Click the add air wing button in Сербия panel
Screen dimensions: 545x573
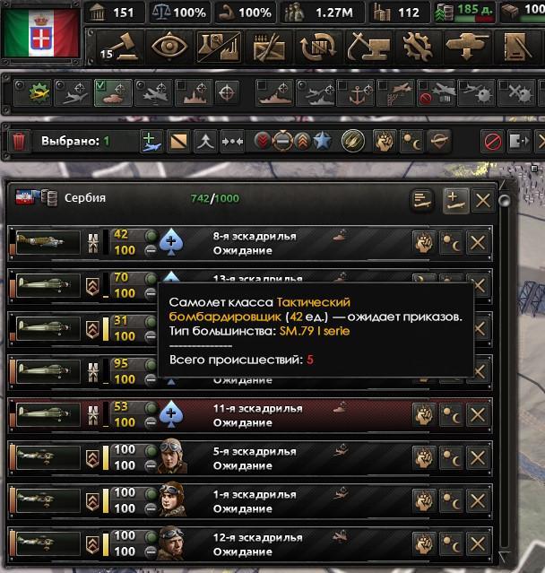(455, 200)
